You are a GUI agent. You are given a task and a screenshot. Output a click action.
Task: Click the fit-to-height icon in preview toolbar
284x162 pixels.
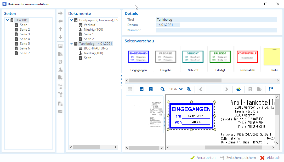151,89
